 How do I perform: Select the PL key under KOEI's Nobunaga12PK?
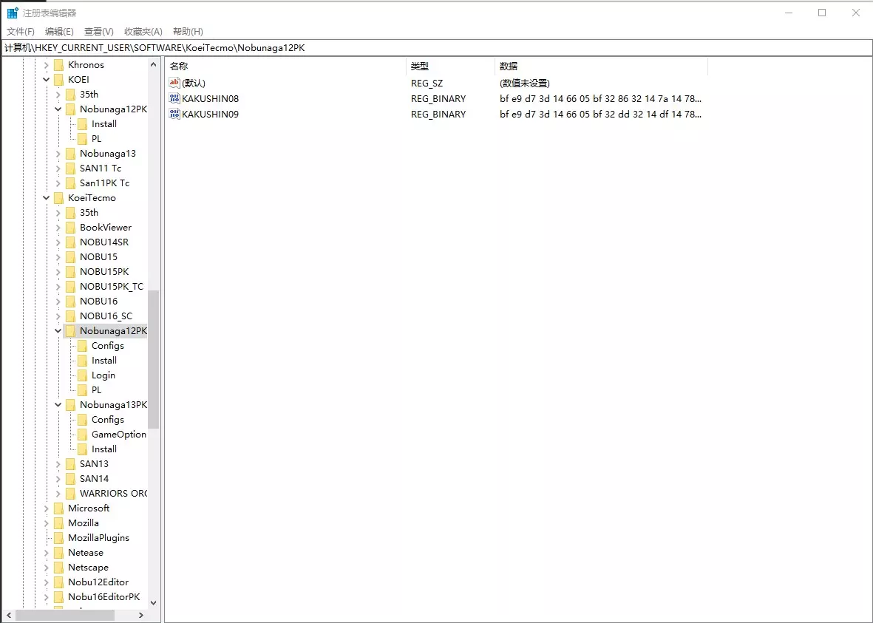point(96,139)
